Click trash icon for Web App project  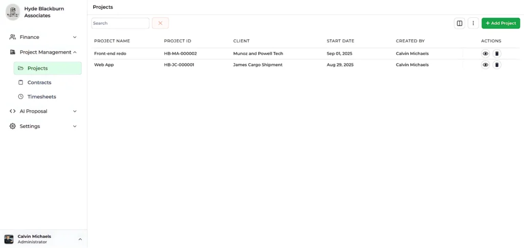(x=496, y=65)
